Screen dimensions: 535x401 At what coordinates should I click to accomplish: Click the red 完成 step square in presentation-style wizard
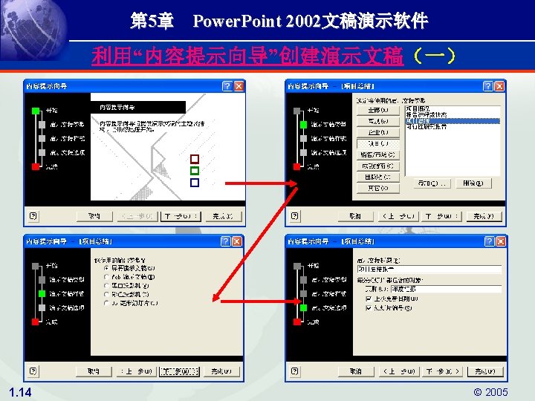[36, 322]
